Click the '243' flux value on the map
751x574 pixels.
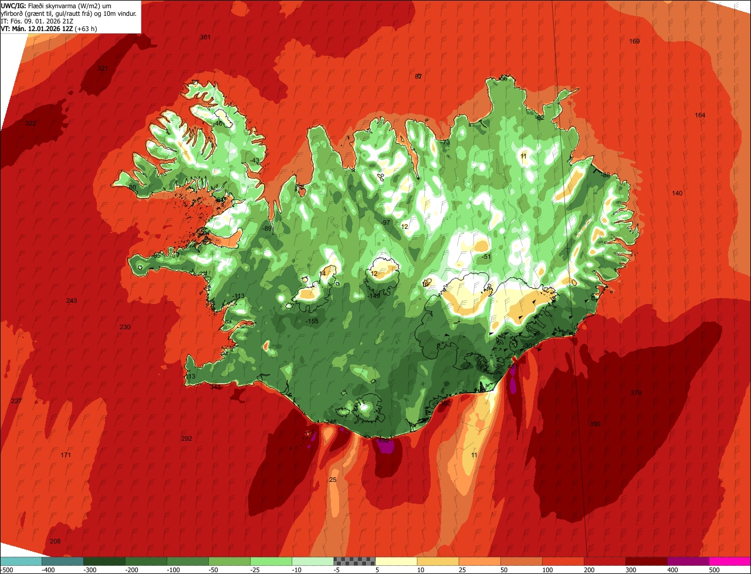tap(72, 300)
